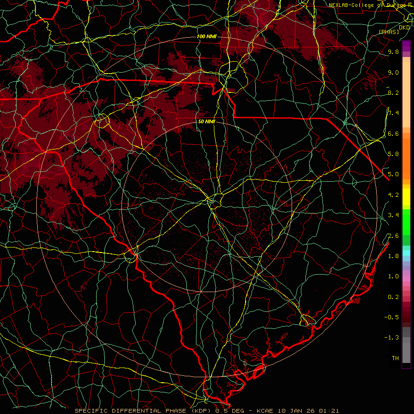Pick the cyan band on the color scale
This screenshot has height=414, width=414.
coord(406,253)
